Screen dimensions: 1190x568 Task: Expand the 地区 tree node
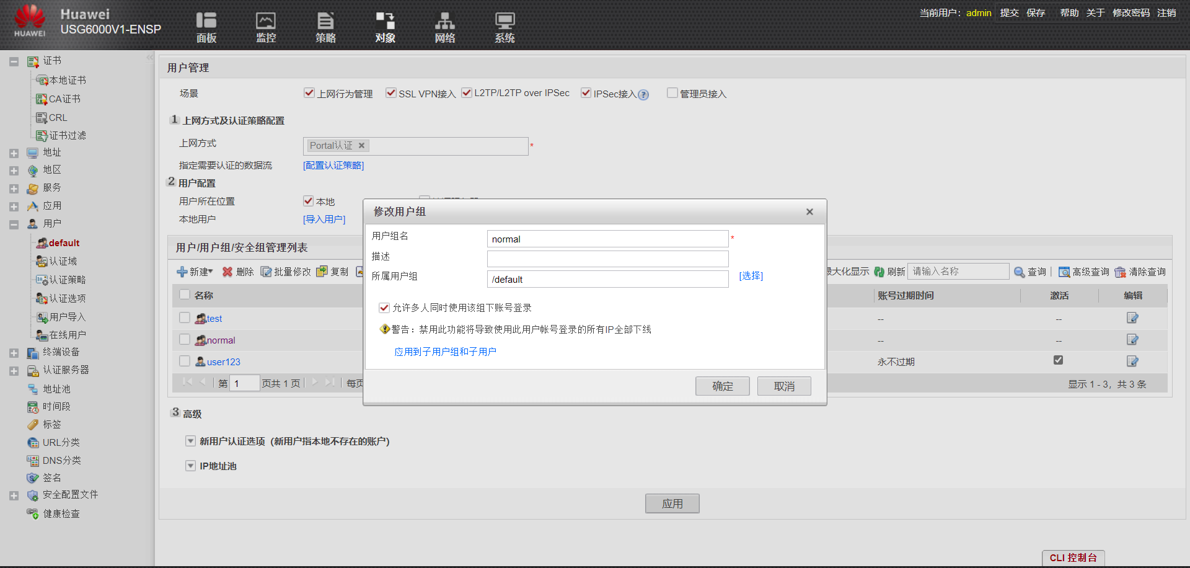14,171
